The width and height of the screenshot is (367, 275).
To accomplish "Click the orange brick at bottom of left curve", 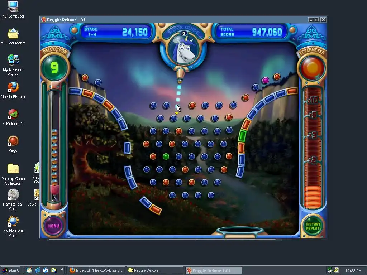I will click(156, 209).
